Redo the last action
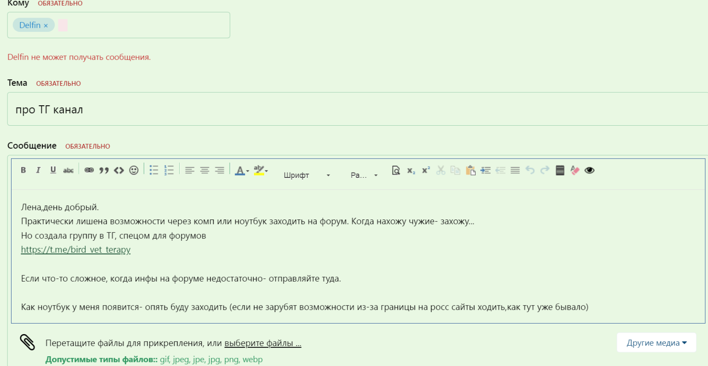Screen dimensions: 708x366 pos(545,170)
